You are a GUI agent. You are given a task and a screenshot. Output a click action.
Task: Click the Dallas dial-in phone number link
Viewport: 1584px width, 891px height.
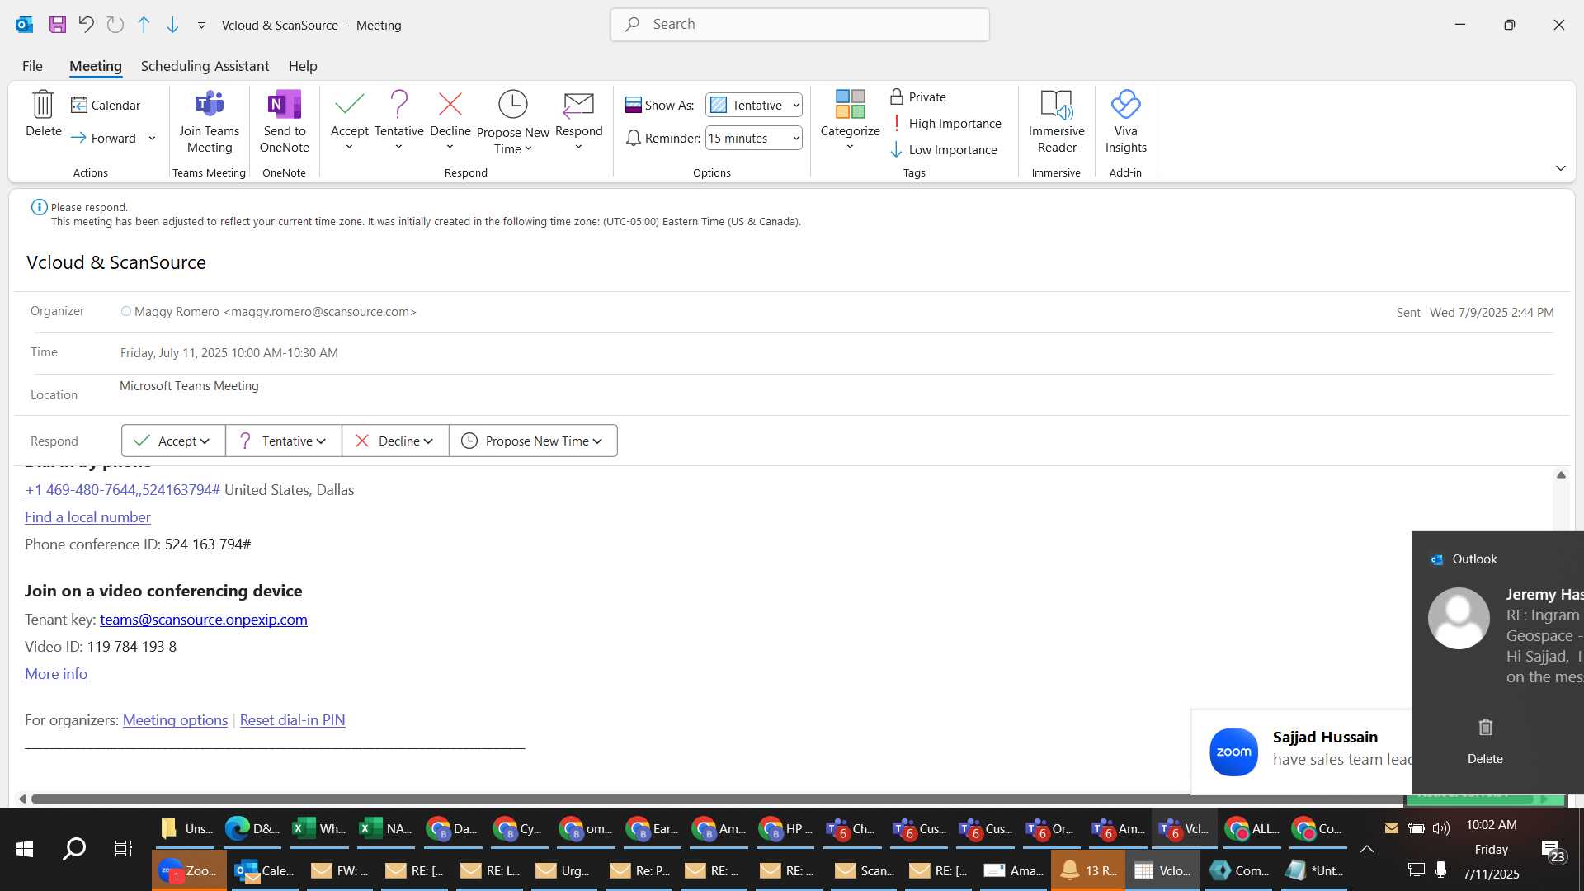click(122, 490)
